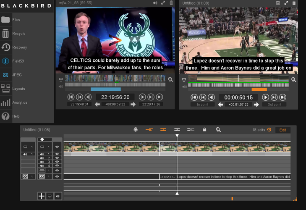
Task: Click the orange region in record player scrub bar
Action: point(259,89)
